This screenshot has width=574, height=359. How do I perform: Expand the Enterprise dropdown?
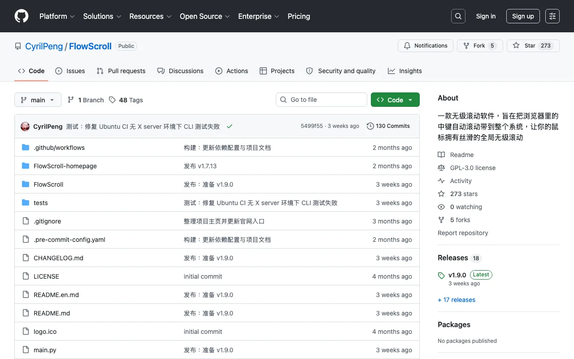tap(259, 16)
